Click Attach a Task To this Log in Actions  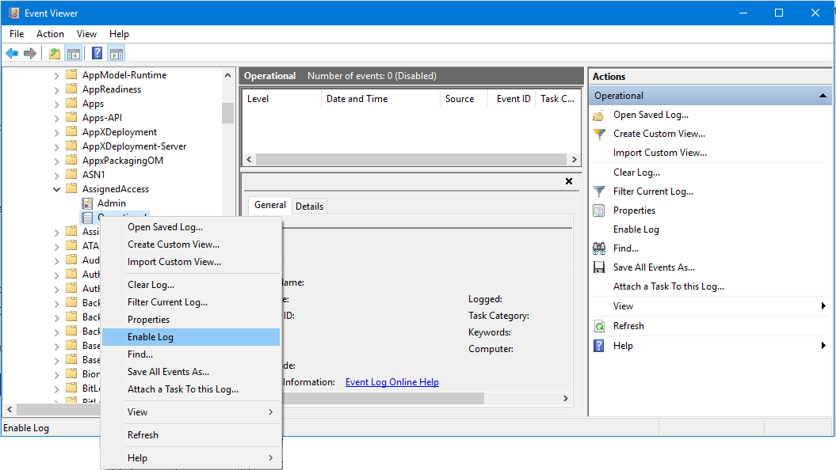tap(669, 286)
